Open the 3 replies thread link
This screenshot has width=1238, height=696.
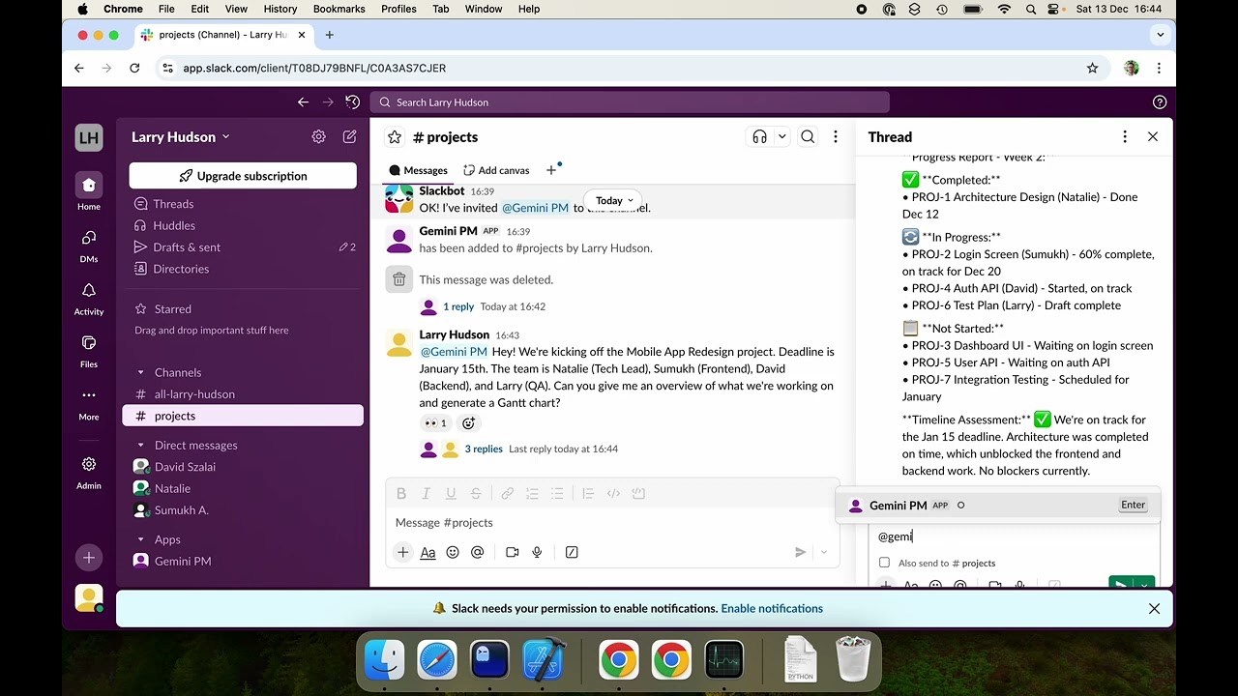484,449
